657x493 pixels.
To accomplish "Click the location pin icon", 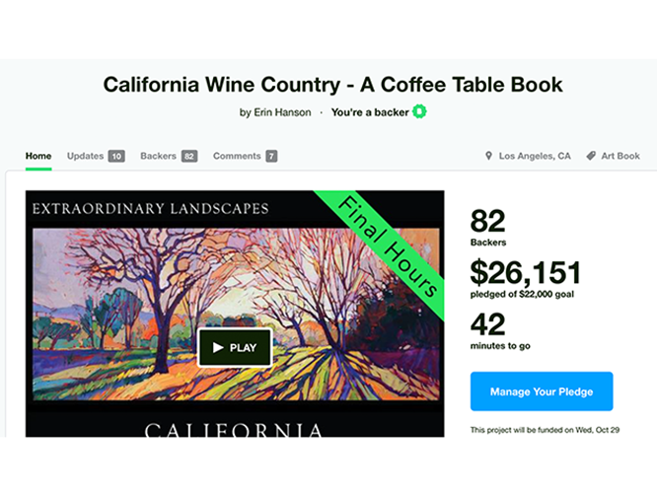I will (x=488, y=156).
